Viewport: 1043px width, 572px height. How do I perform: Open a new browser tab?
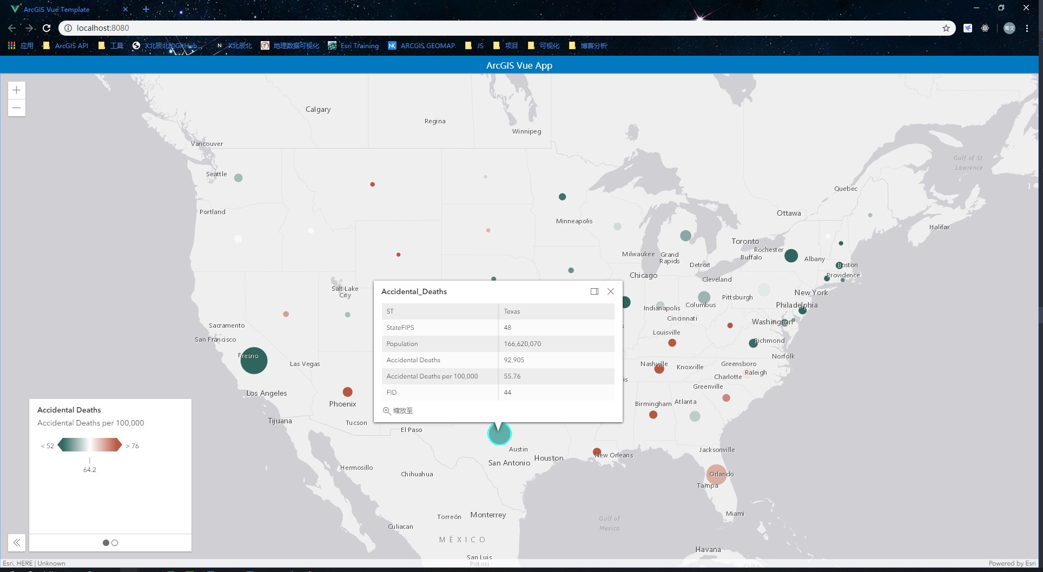(146, 9)
